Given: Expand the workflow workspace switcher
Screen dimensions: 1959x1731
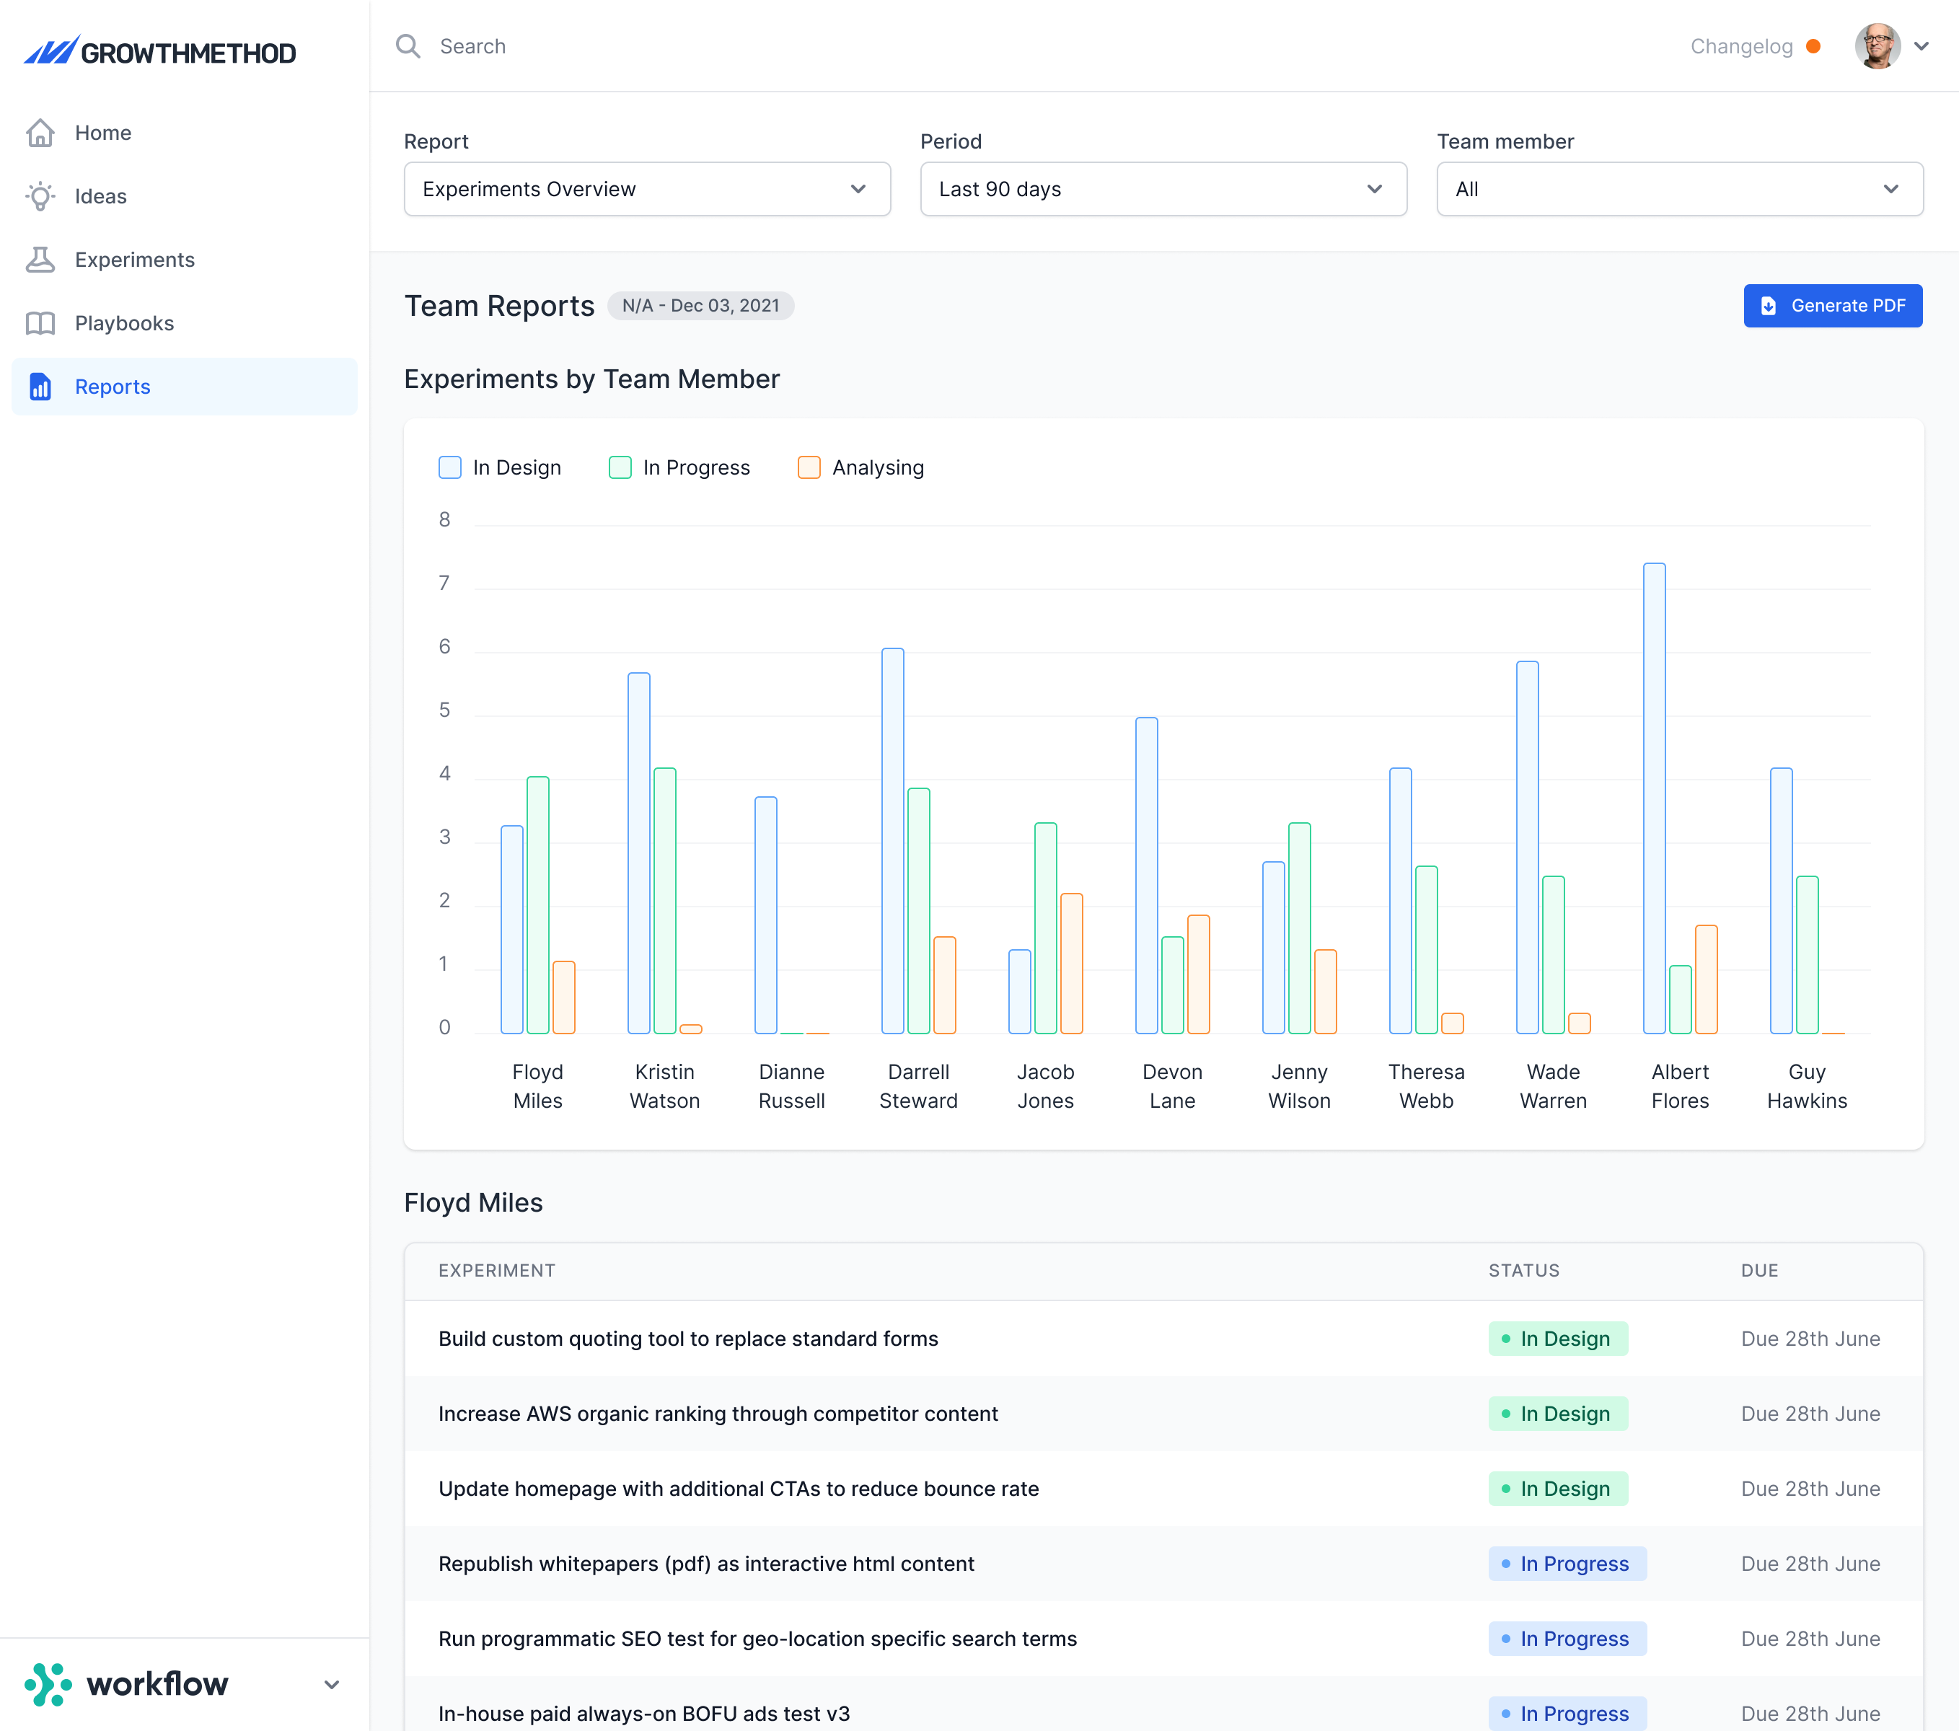Looking at the screenshot, I should pos(332,1684).
